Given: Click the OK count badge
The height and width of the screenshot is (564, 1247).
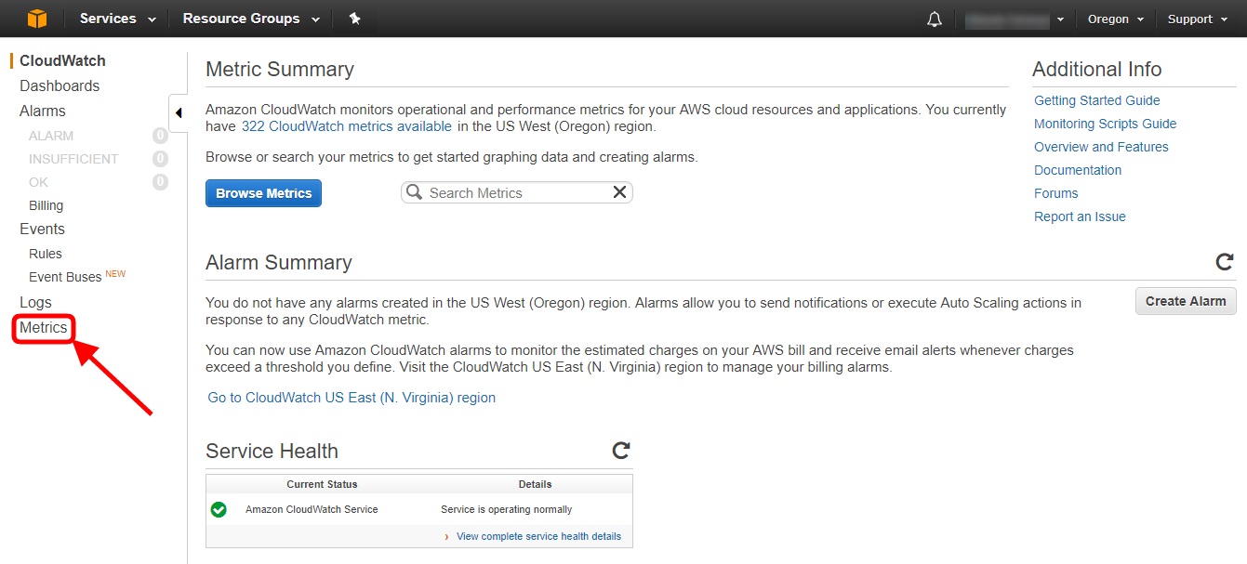Looking at the screenshot, I should pyautogui.click(x=160, y=182).
